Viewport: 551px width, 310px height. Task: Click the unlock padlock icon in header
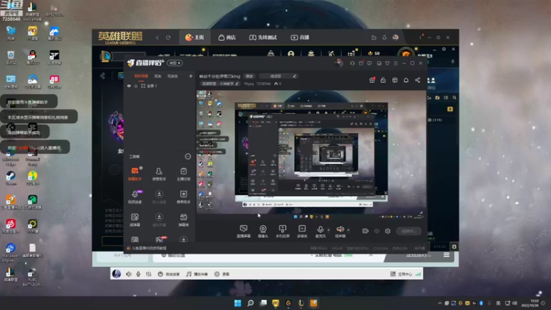tap(383, 80)
